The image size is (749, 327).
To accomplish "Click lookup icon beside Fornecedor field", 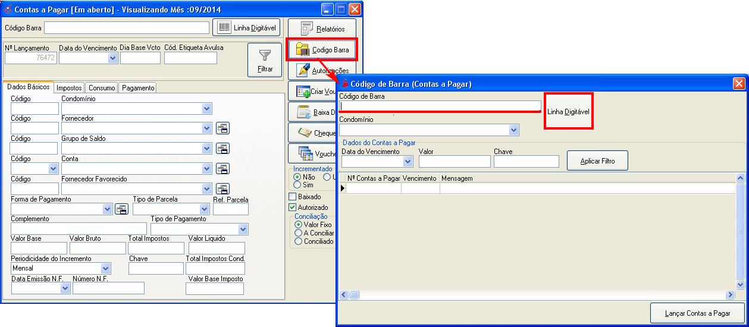I will 222,128.
